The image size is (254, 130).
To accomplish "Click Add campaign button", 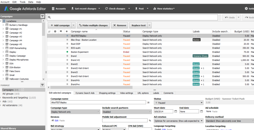I will 60,25.
